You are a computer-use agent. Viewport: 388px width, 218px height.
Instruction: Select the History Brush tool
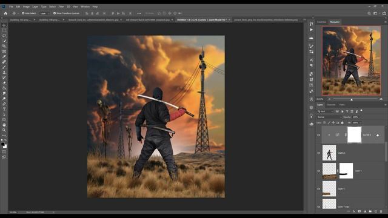click(4, 78)
